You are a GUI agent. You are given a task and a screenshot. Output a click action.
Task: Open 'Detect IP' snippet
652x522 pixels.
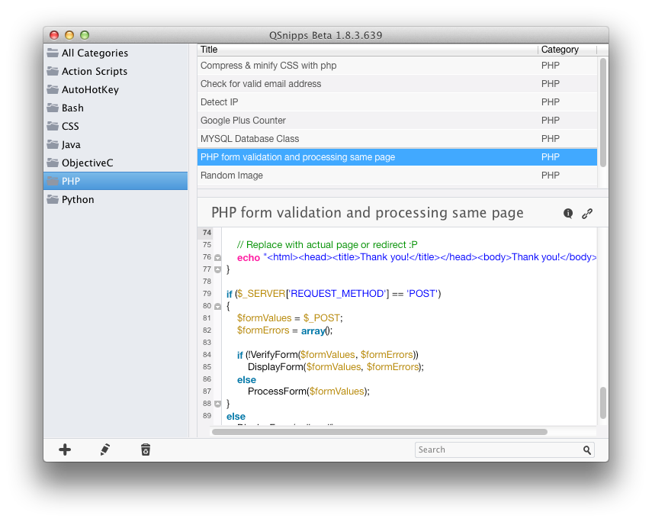[397, 102]
